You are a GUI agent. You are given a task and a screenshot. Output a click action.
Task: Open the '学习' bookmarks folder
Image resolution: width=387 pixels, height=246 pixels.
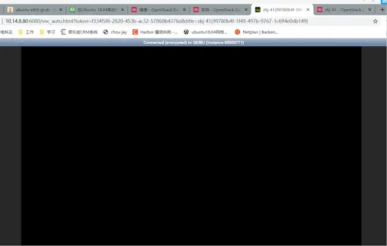[48, 32]
